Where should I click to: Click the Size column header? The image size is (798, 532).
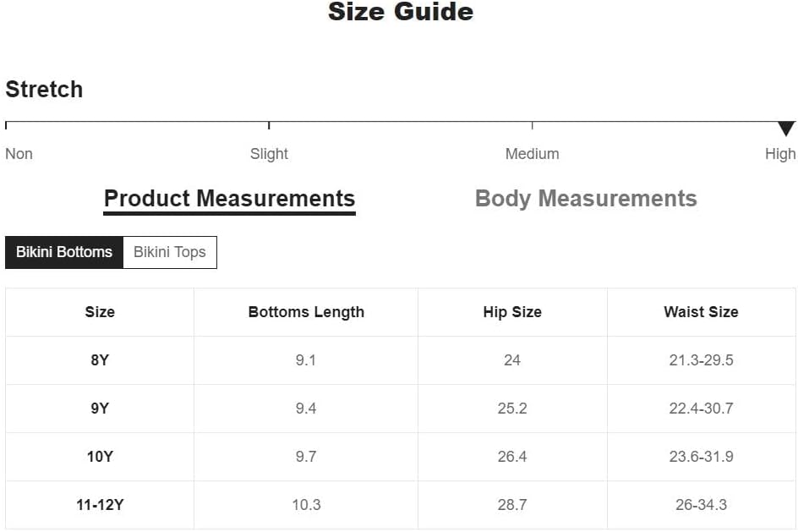[x=100, y=312]
